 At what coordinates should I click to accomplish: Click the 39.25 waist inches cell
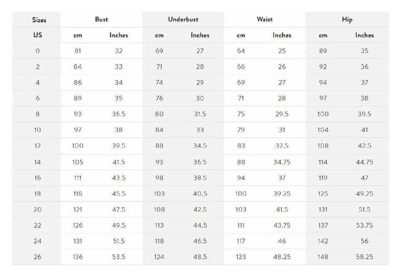click(282, 194)
